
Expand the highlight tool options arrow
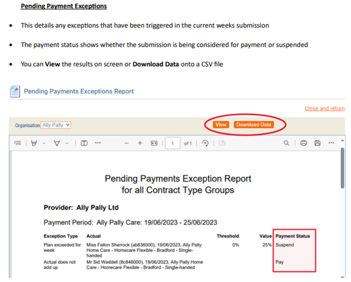tap(44, 143)
